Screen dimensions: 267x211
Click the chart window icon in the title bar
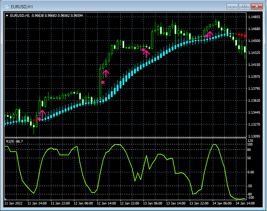(x=7, y=7)
